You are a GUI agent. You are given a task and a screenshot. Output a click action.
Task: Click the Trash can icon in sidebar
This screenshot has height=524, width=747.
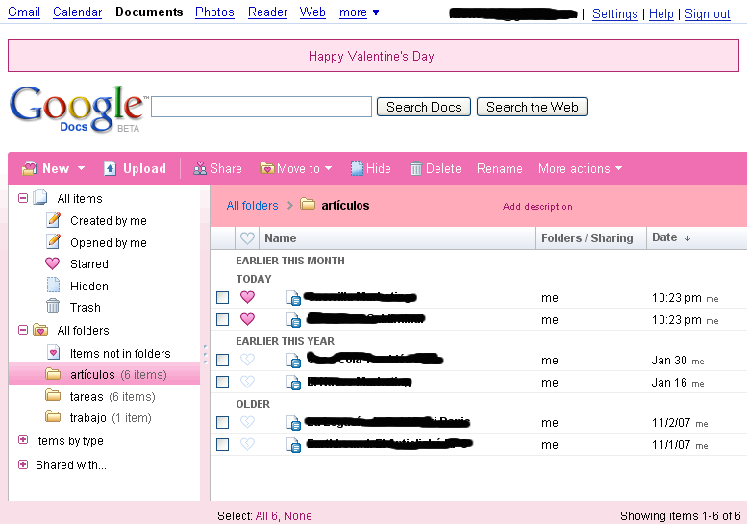(x=53, y=307)
